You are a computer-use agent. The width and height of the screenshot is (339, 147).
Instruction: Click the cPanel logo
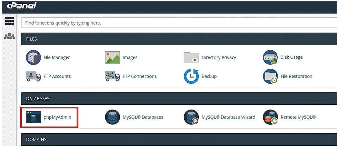pyautogui.click(x=21, y=6)
